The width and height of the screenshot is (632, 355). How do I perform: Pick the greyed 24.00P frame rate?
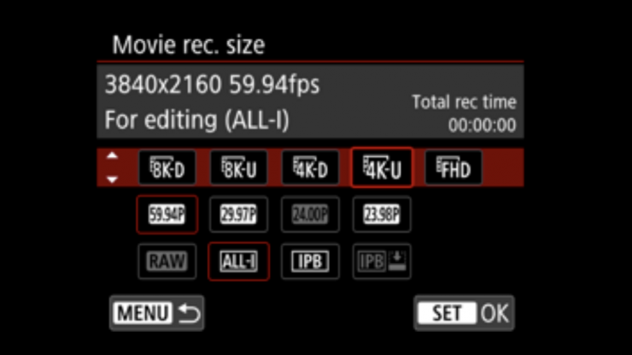(x=310, y=214)
